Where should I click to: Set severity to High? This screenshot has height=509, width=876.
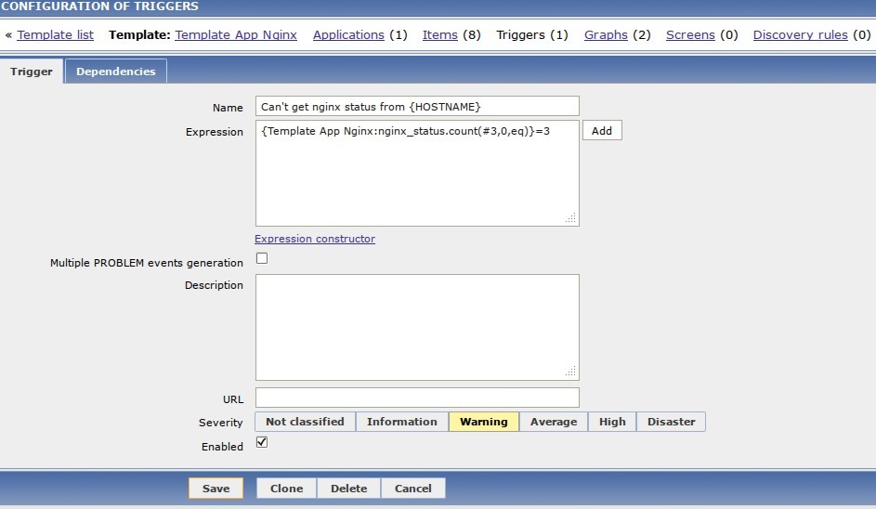612,422
